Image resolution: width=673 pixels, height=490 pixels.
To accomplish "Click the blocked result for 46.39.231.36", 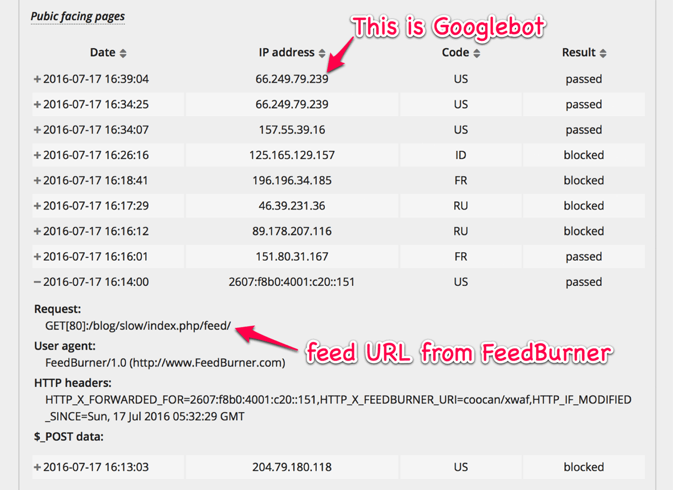I will (x=584, y=206).
